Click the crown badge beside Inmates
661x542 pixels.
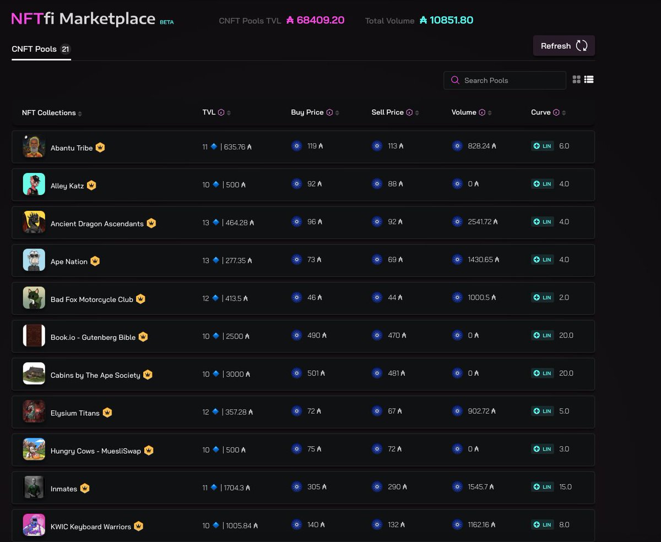pos(85,488)
